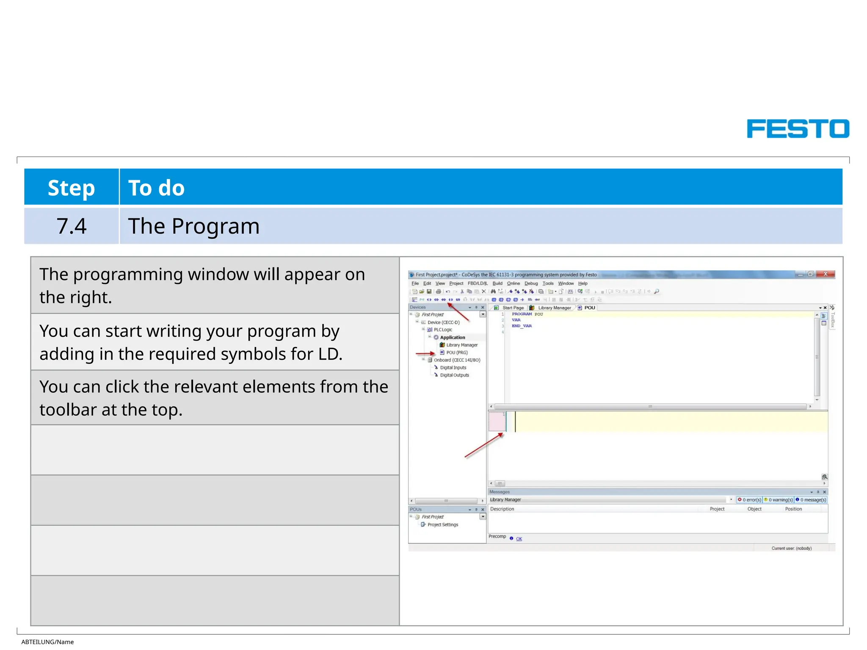Click the Insert Contact LD icon

point(451,300)
